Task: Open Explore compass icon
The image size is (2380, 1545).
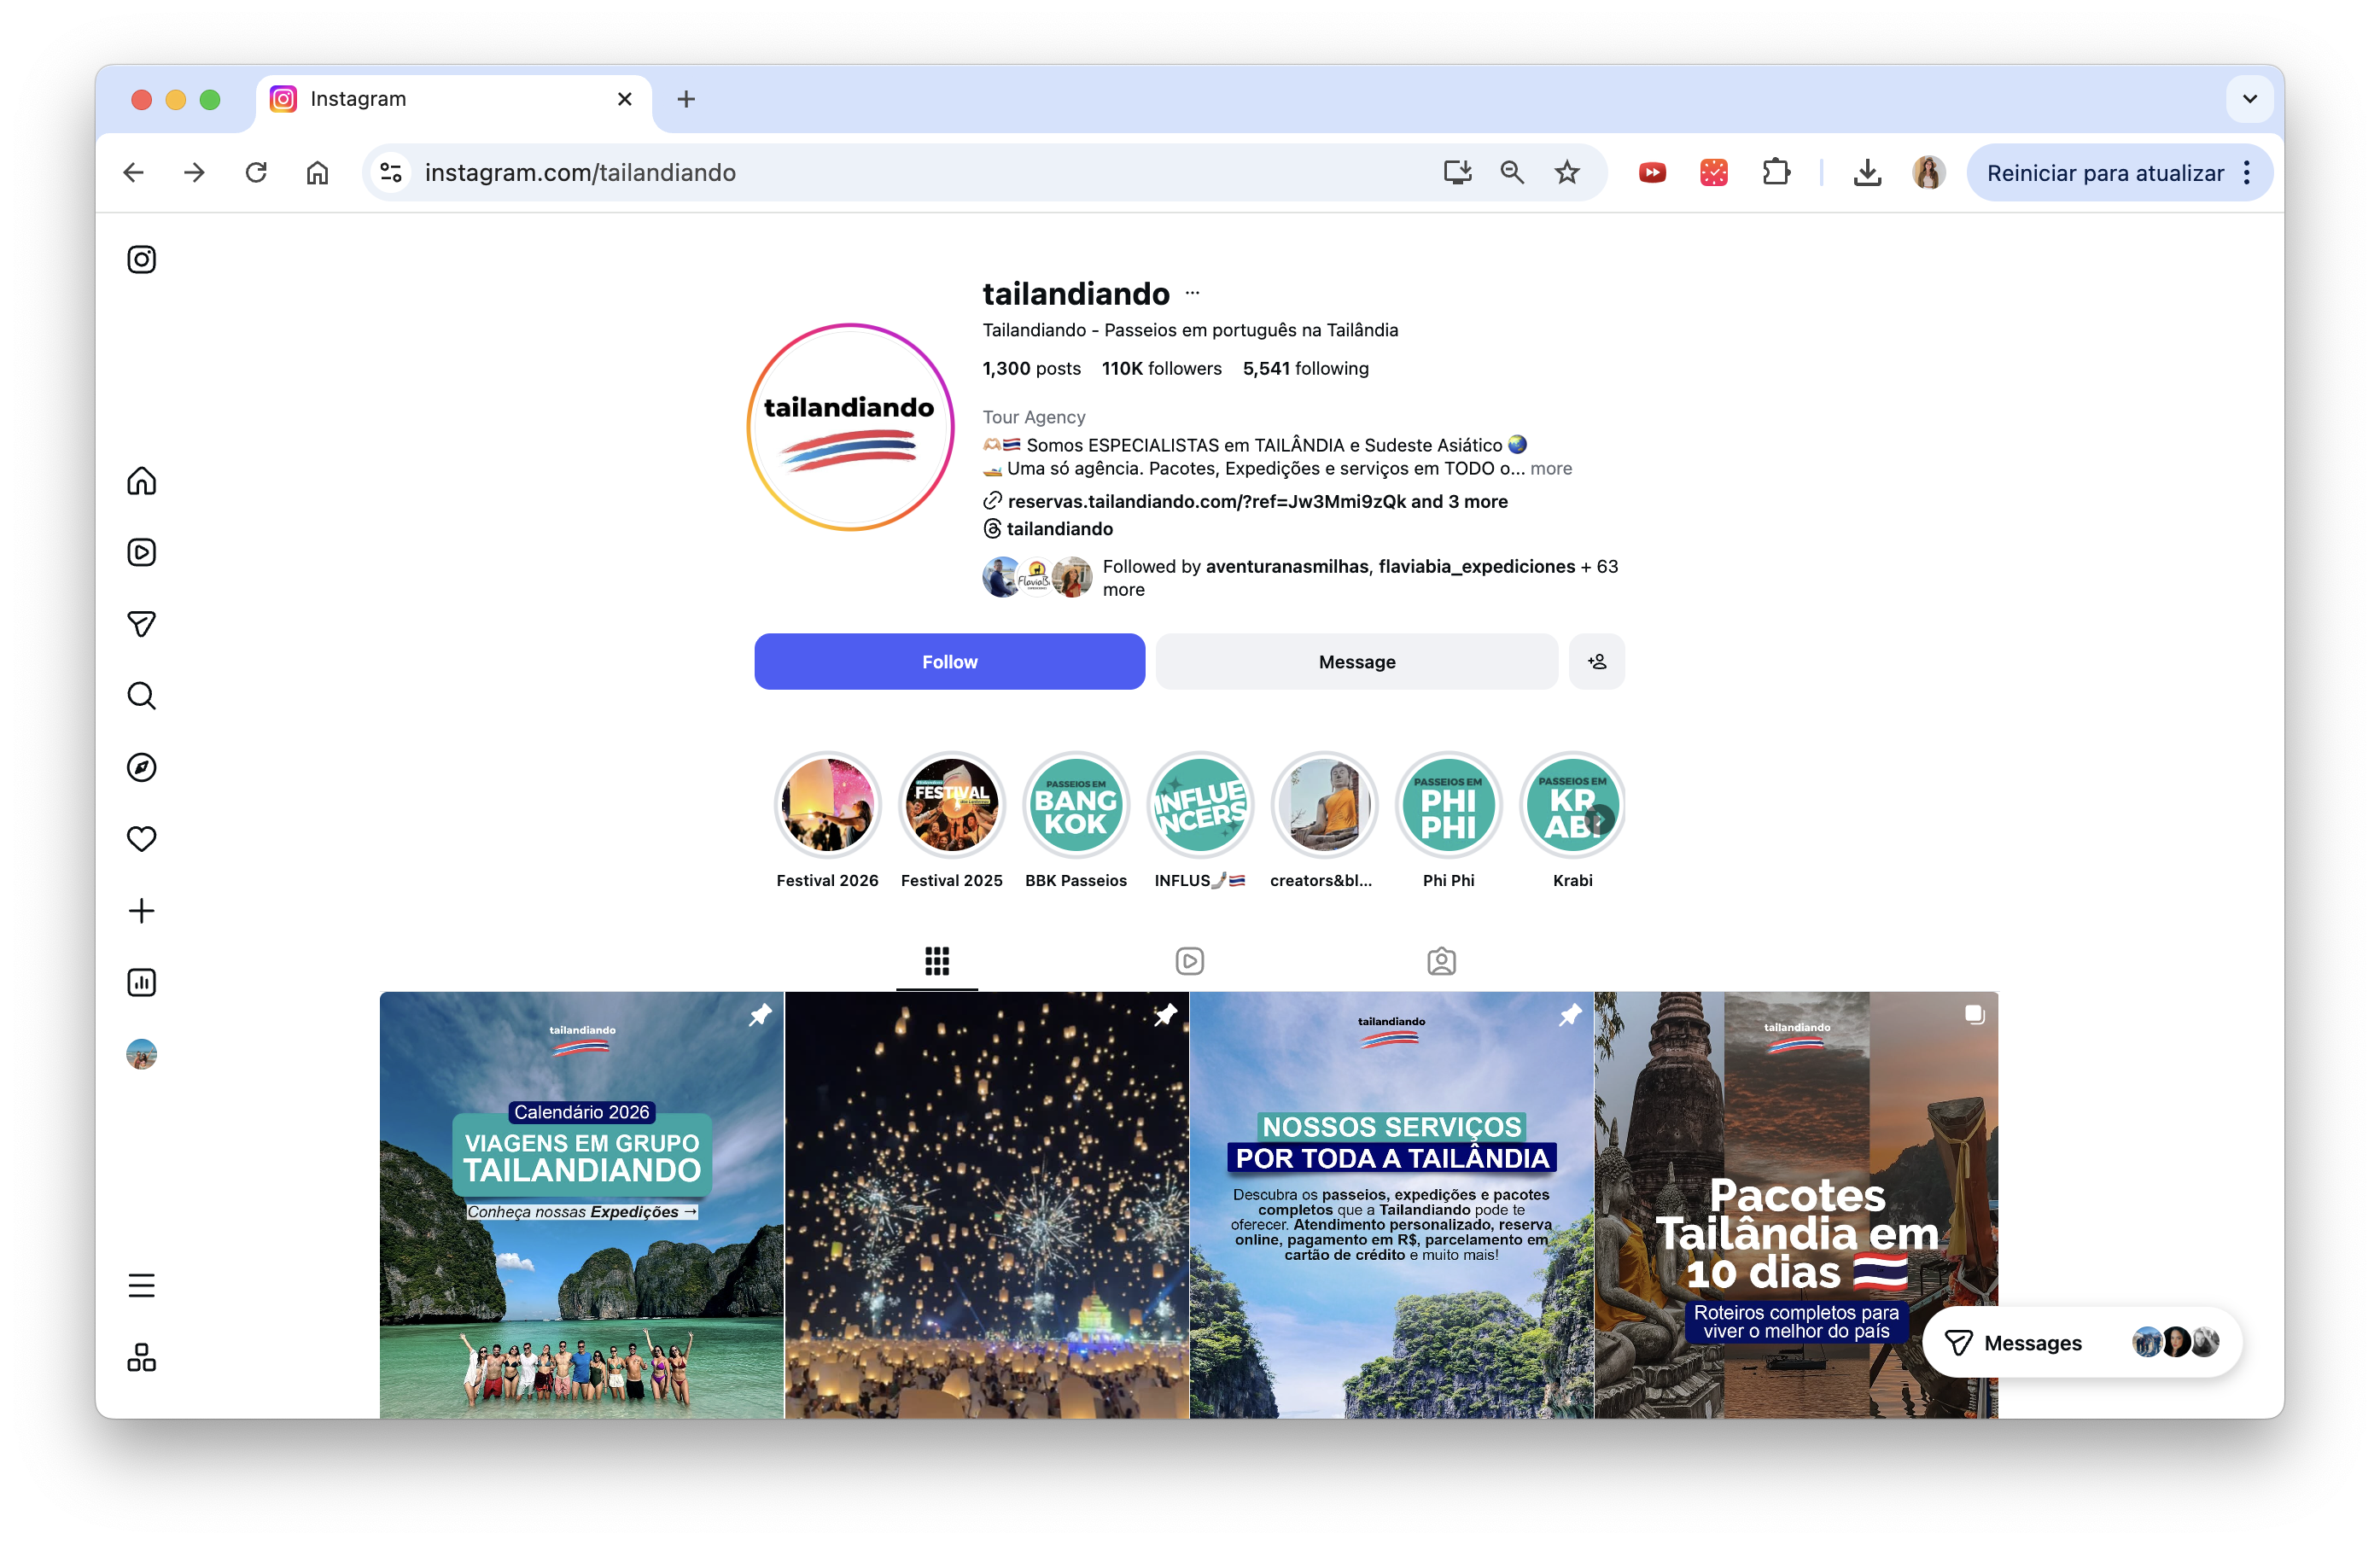Action: [x=141, y=767]
